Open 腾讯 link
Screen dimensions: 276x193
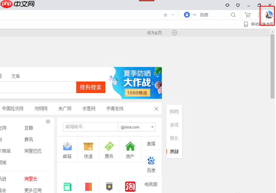click(29, 140)
